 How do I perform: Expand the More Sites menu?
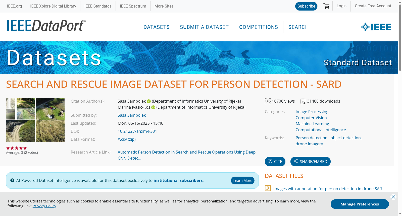pos(164,6)
